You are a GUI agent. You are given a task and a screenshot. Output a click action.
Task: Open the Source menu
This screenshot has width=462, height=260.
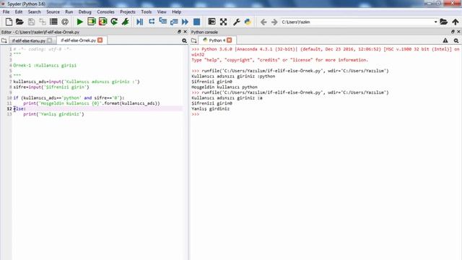coord(53,12)
